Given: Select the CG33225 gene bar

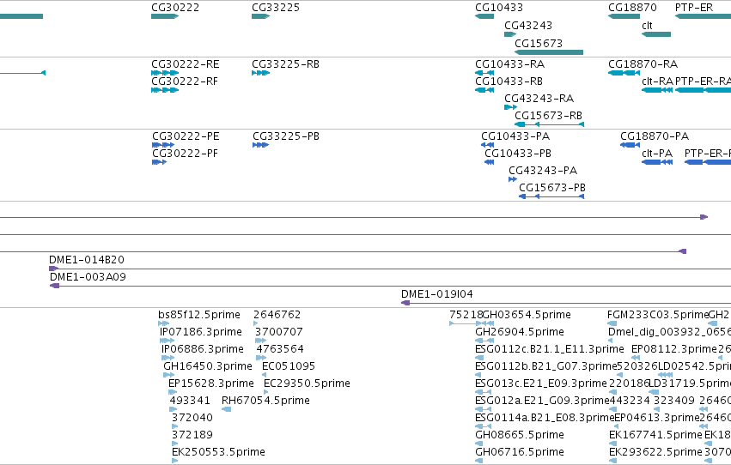Looking at the screenshot, I should point(260,16).
